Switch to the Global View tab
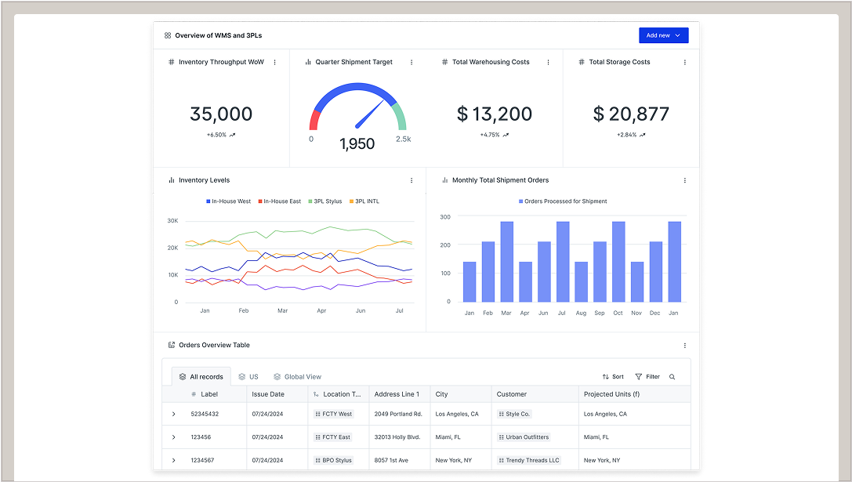852x482 pixels. [297, 377]
